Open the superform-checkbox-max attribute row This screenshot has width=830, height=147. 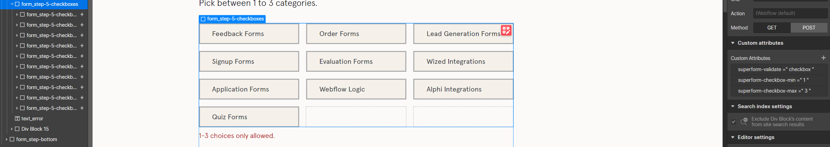(x=774, y=91)
